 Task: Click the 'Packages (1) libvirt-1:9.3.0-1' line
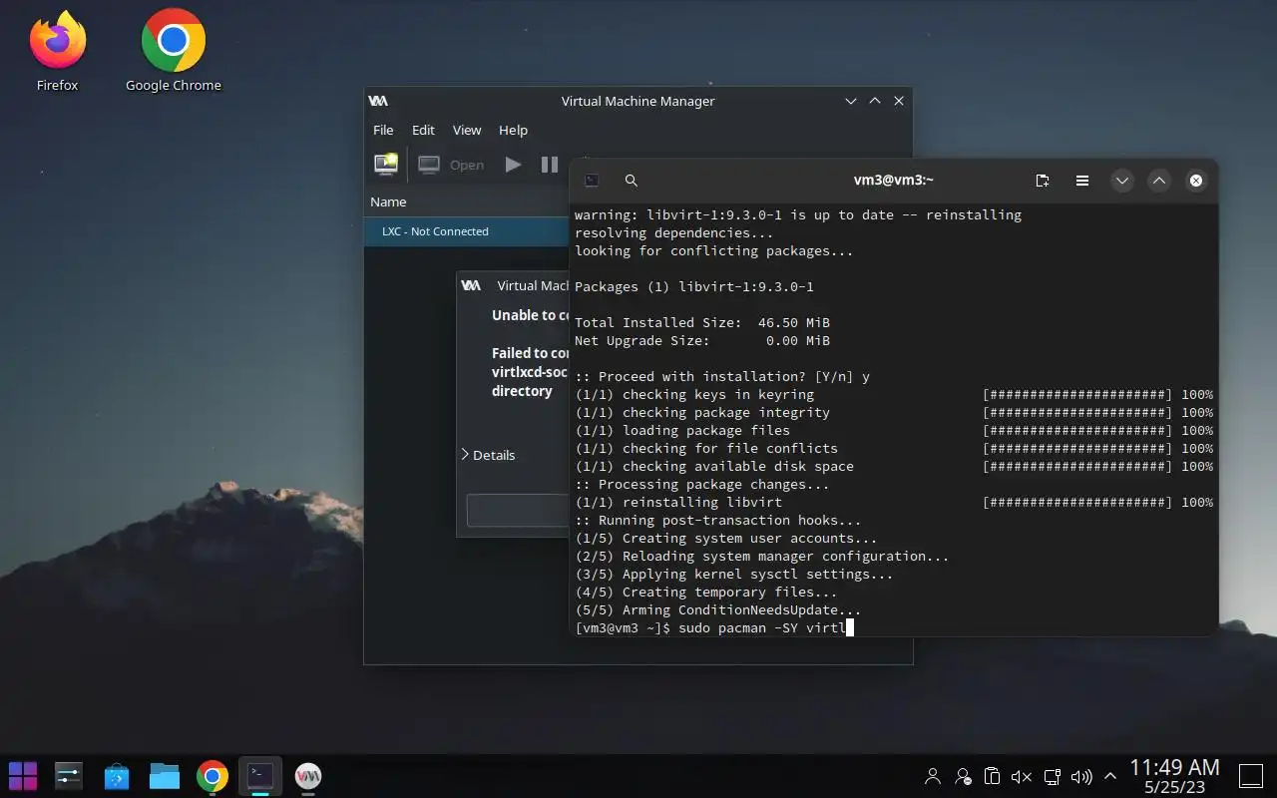click(x=694, y=287)
